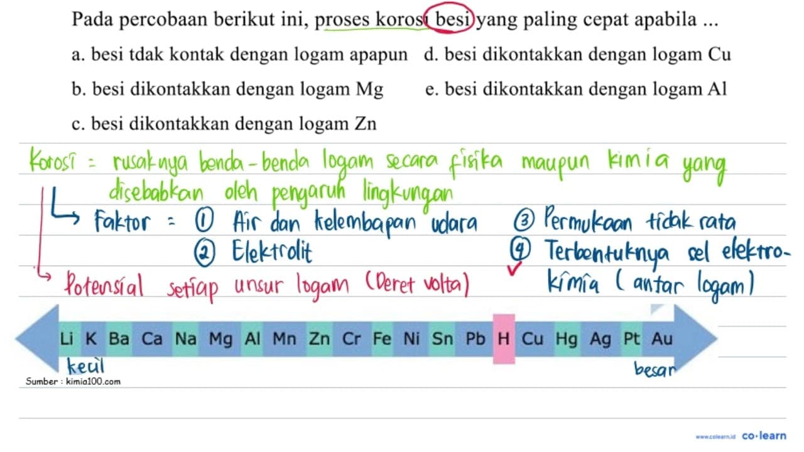Click the left arrowhead of Volta series
This screenshot has width=804, height=452.
coord(36,339)
